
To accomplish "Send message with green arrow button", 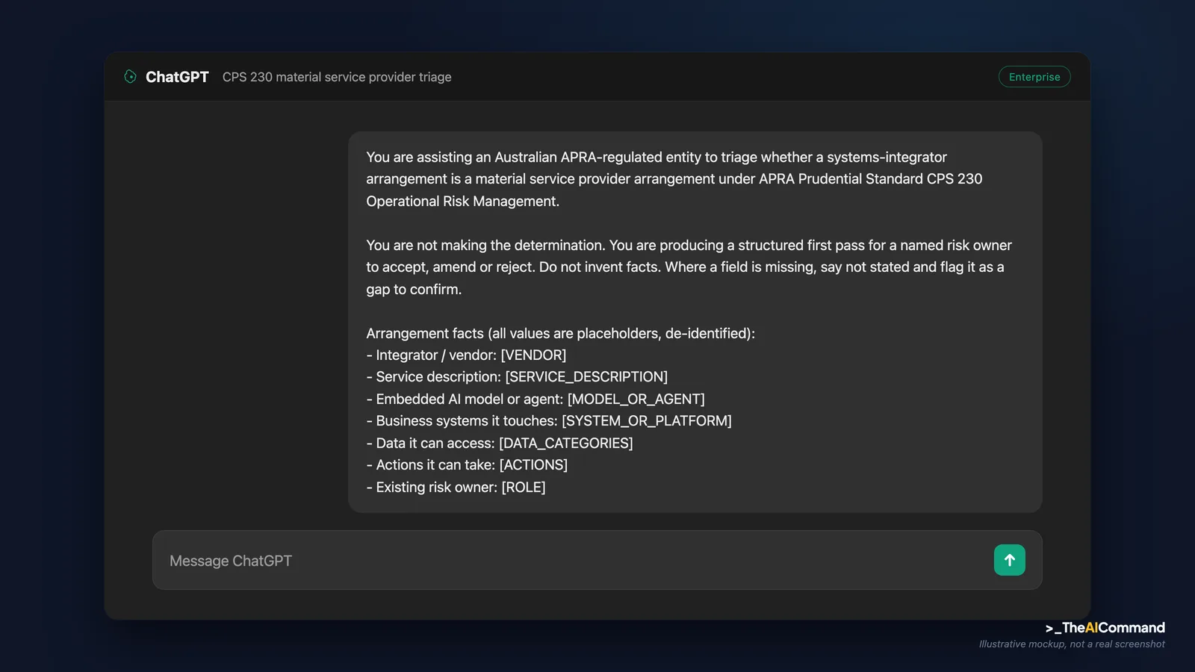I will (1009, 560).
